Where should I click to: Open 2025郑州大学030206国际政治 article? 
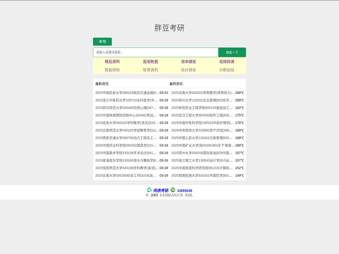coord(202,153)
